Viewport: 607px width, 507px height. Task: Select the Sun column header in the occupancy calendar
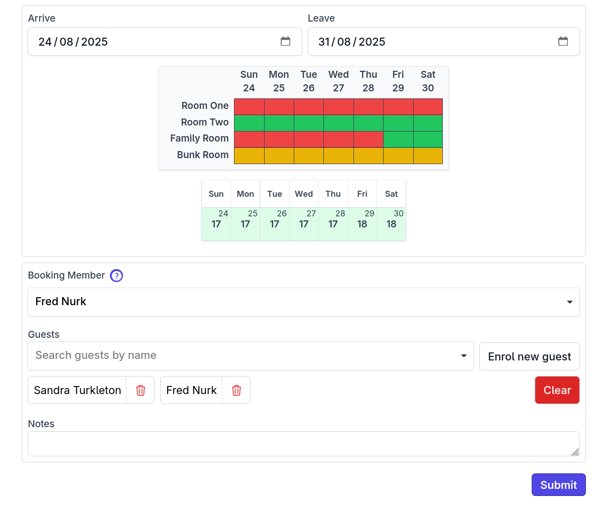point(249,80)
